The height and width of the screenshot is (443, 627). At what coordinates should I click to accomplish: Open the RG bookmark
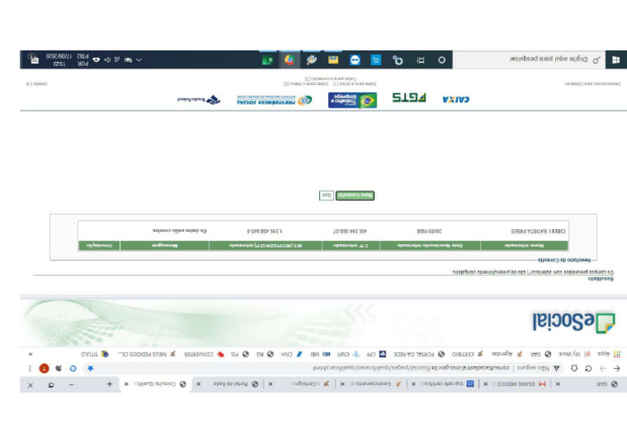pyautogui.click(x=265, y=354)
